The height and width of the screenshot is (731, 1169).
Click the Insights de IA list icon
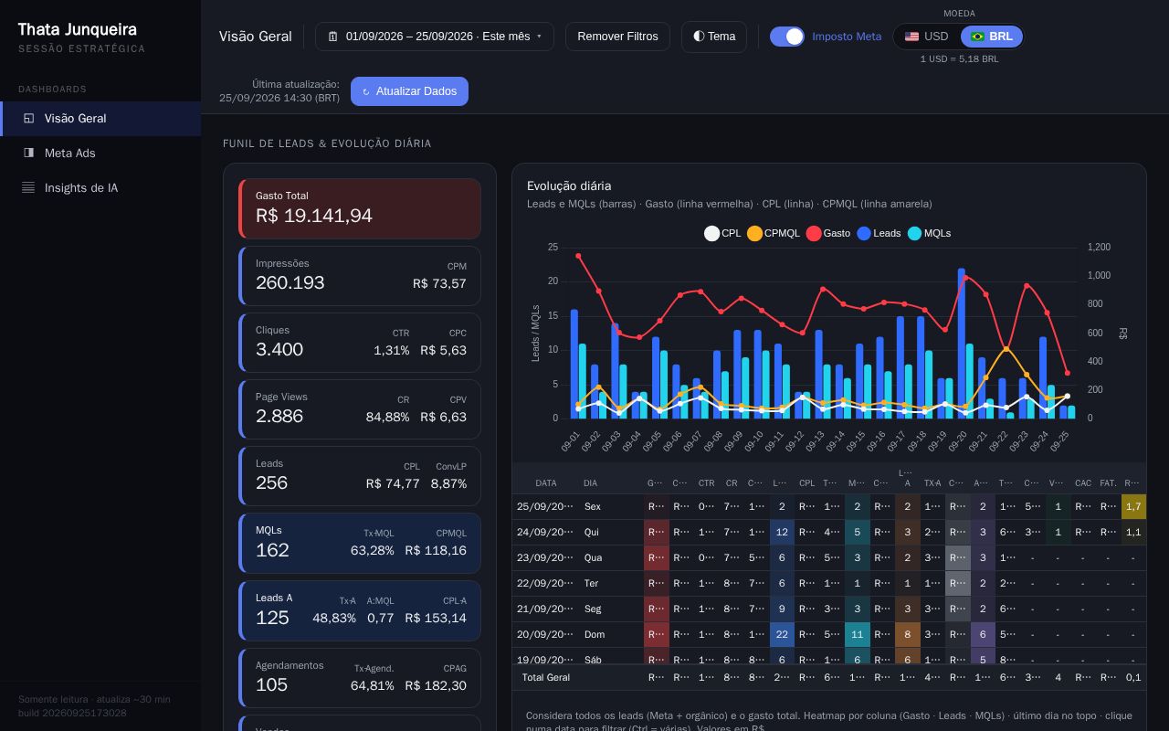(x=28, y=188)
